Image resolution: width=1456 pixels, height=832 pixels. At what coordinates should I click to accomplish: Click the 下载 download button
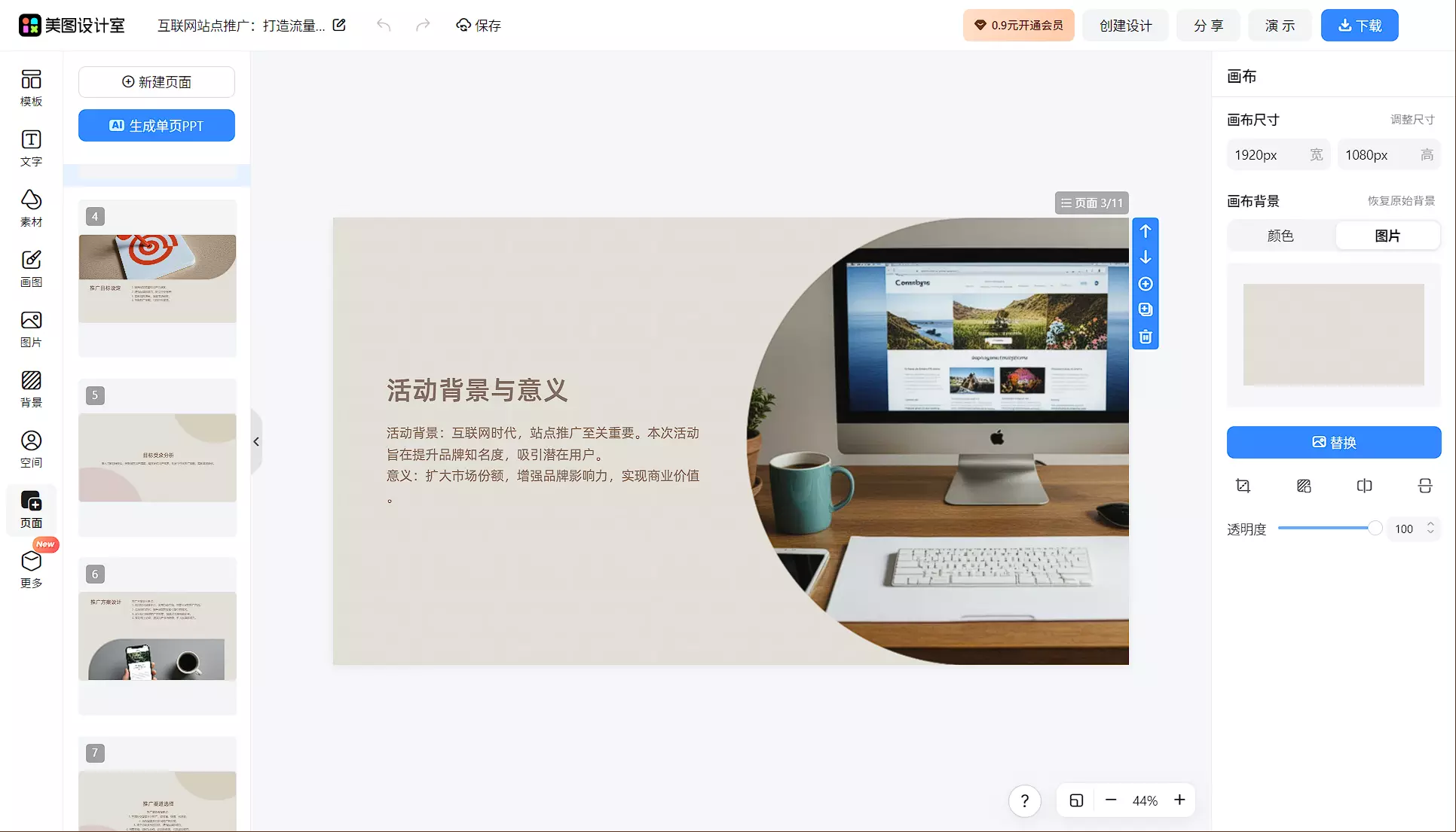[1359, 26]
